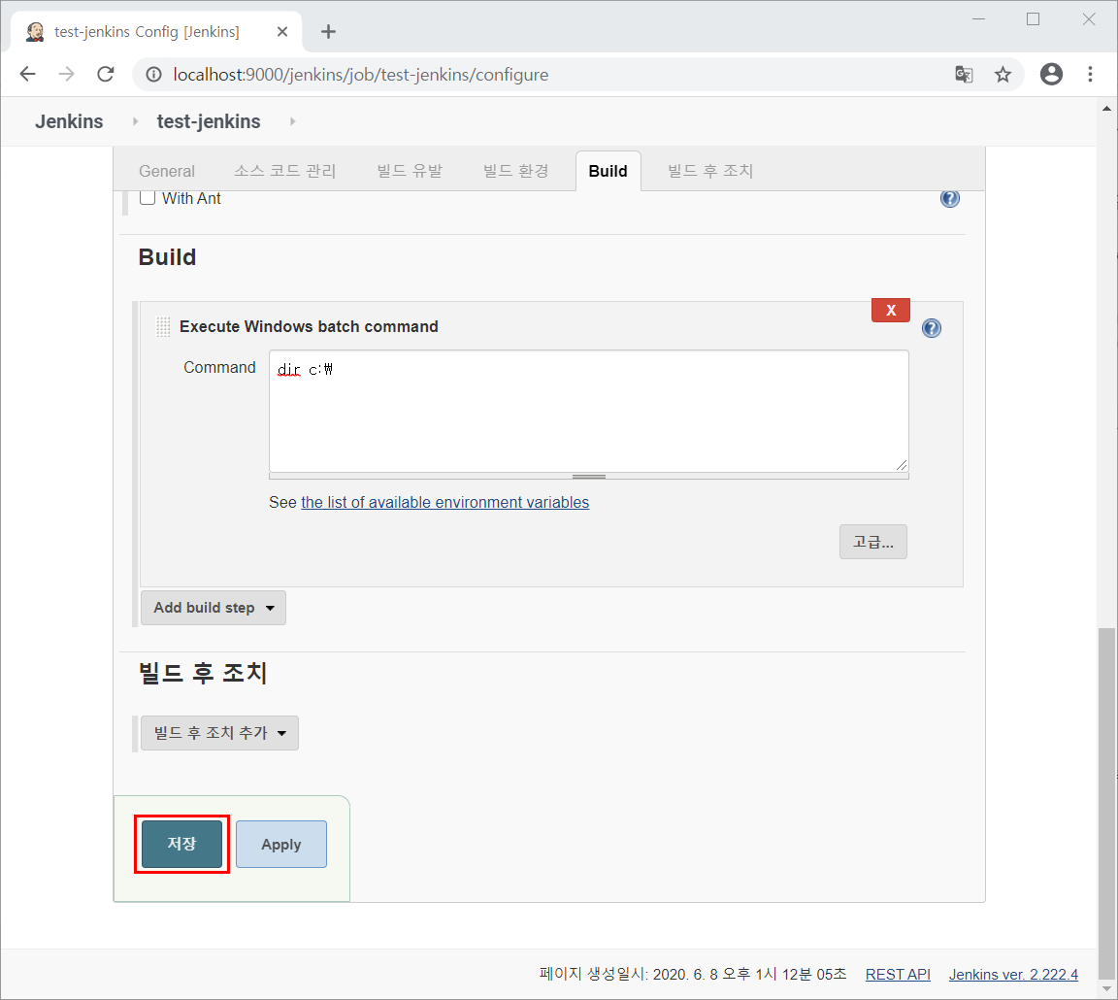Switch to the 소스 코드 관리 tab
This screenshot has width=1118, height=1000.
click(x=285, y=171)
